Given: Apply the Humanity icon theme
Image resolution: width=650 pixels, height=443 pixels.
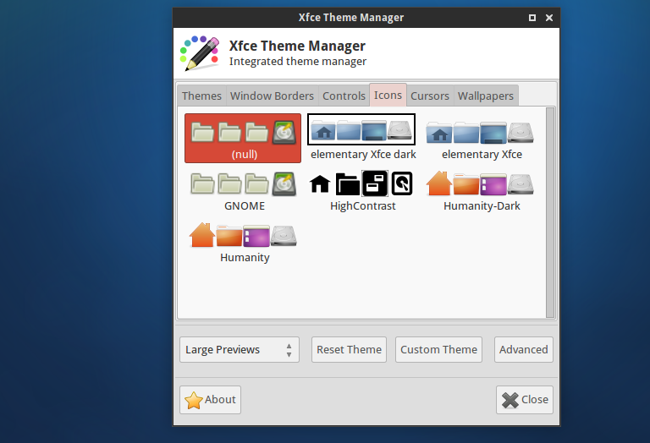Looking at the screenshot, I should pyautogui.click(x=244, y=243).
